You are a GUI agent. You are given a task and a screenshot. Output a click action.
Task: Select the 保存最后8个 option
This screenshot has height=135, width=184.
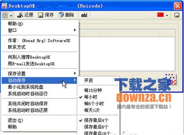pos(98,127)
